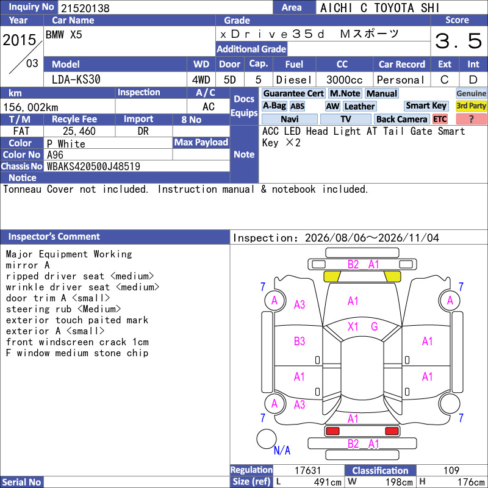Viewport: 488px width, 488px height.
Task: Click the X1 mark on windscreen diagram
Action: click(x=353, y=326)
